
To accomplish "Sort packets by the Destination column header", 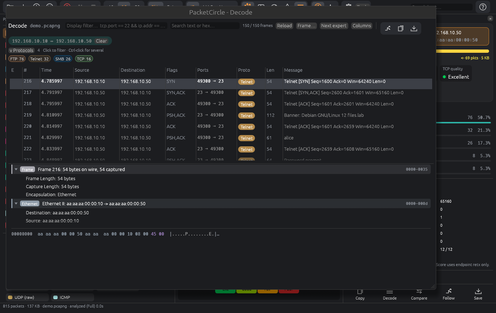I will (133, 70).
